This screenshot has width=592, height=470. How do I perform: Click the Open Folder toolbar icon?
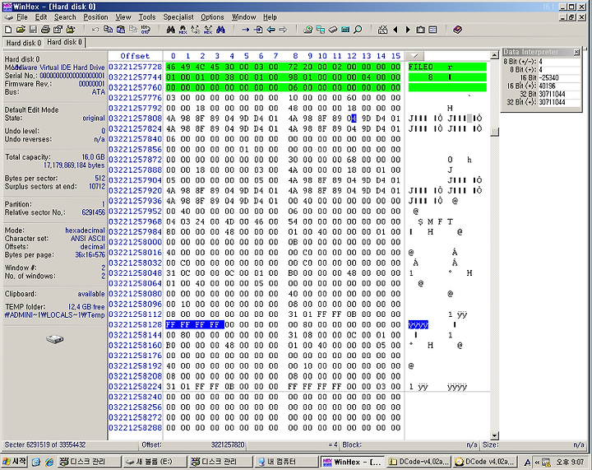pyautogui.click(x=71, y=30)
